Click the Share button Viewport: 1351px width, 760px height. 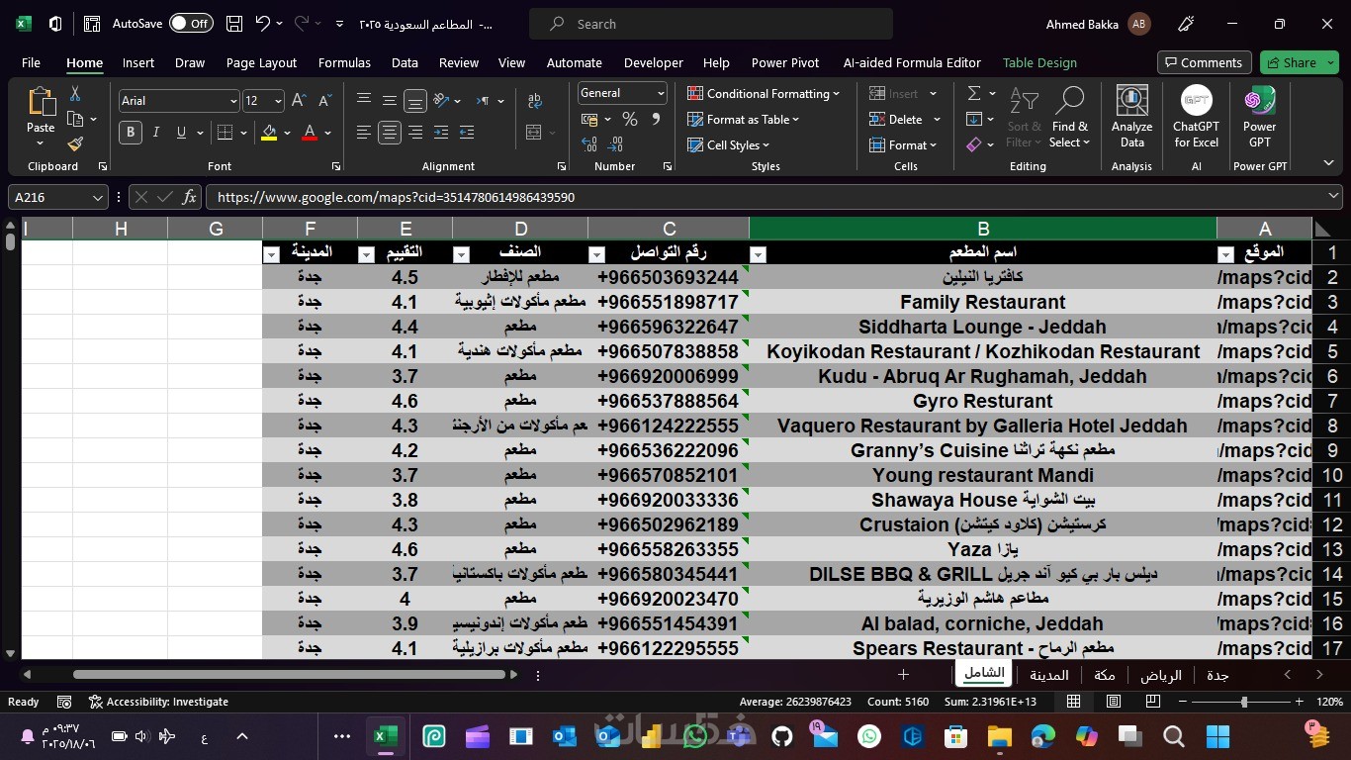tap(1300, 62)
